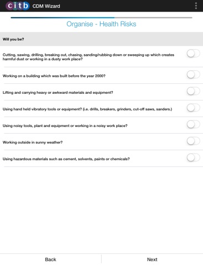Viewport: 203px width, 265px height.
Task: Toggle lifting and carrying heavy materials switch
Action: (193, 91)
